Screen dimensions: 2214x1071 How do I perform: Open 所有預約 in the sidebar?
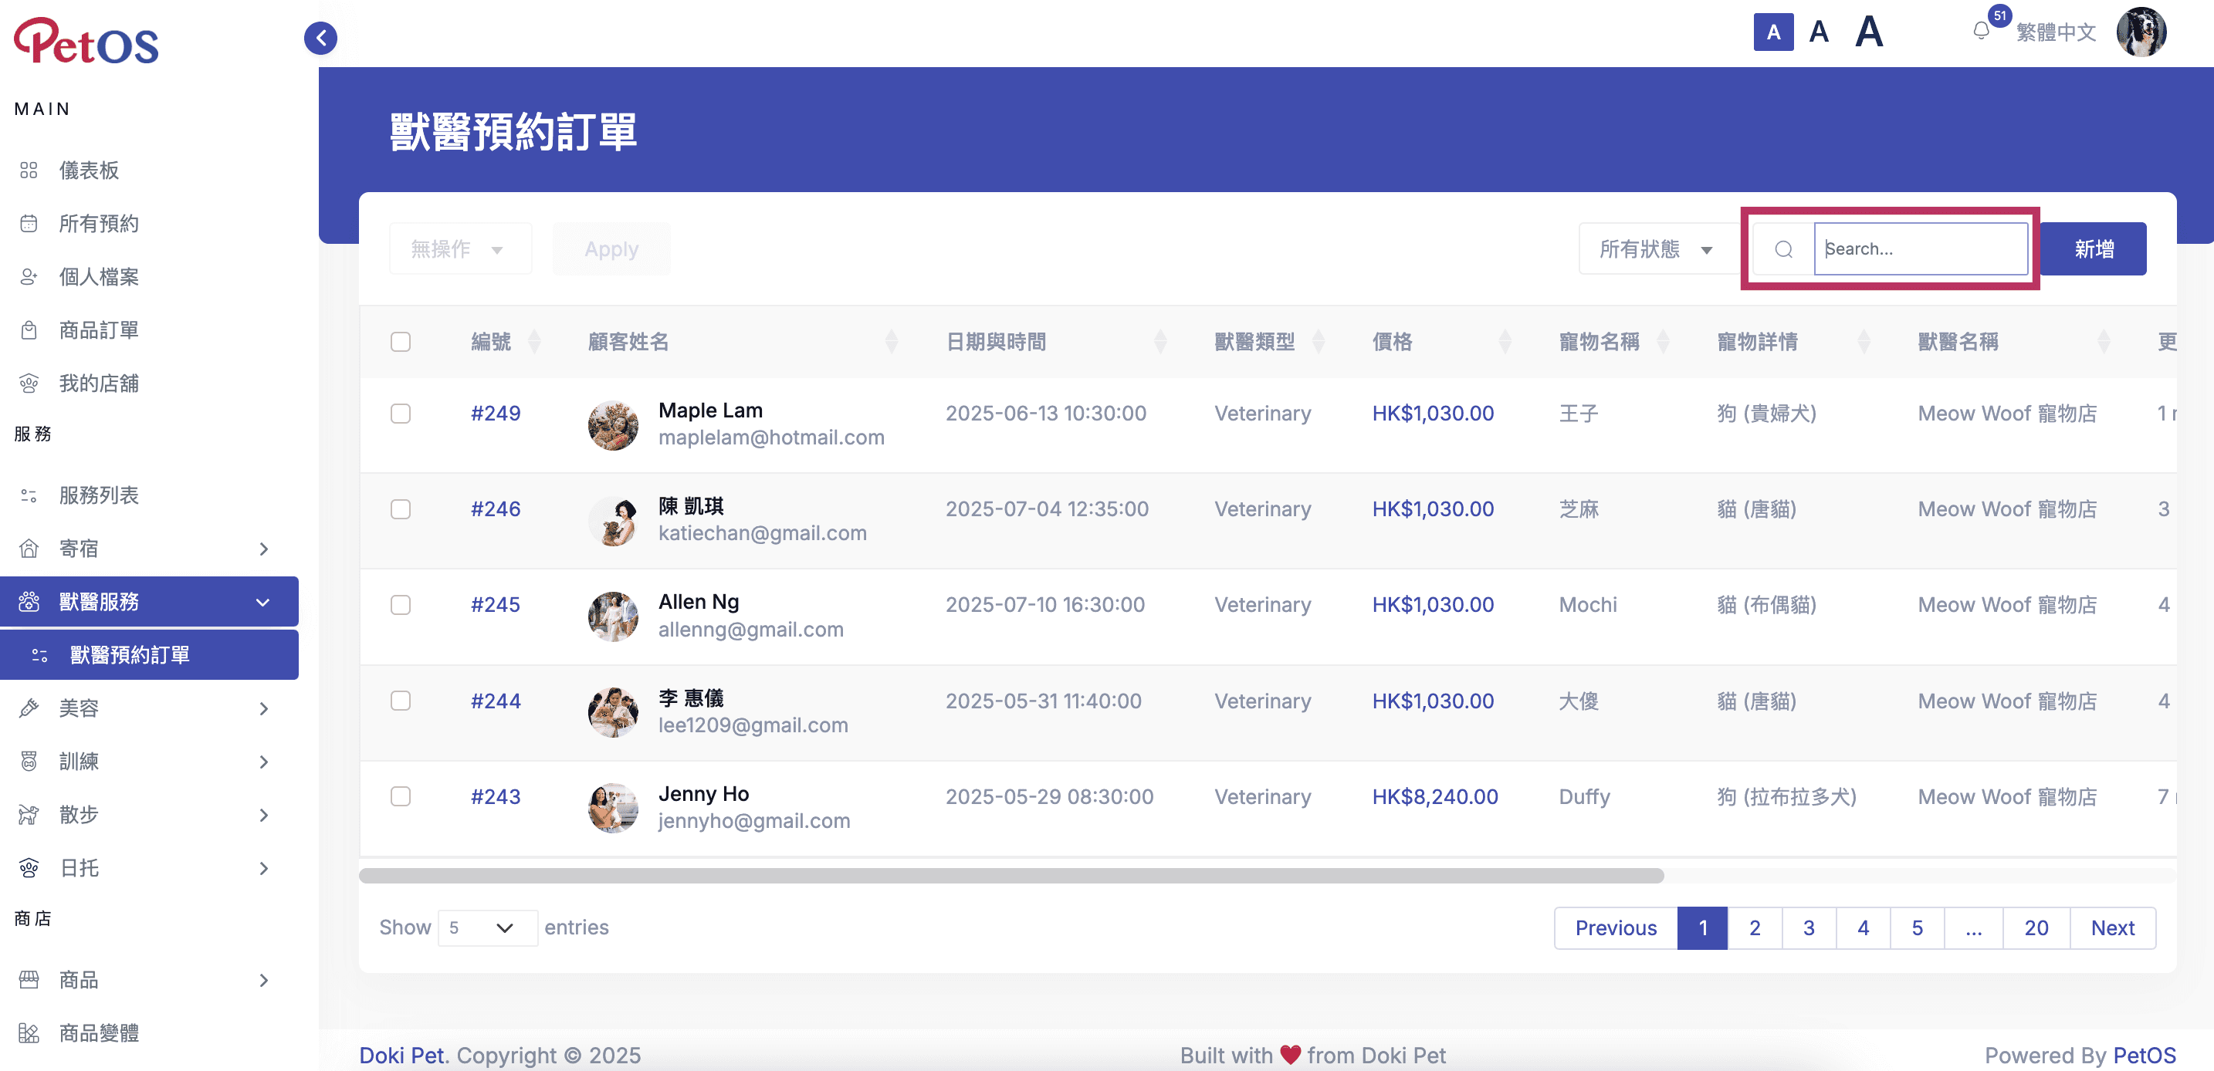click(99, 225)
